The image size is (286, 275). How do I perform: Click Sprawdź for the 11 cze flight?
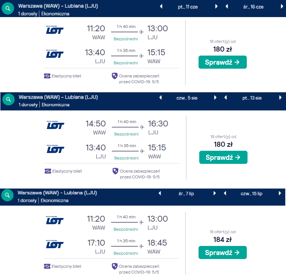[222, 62]
